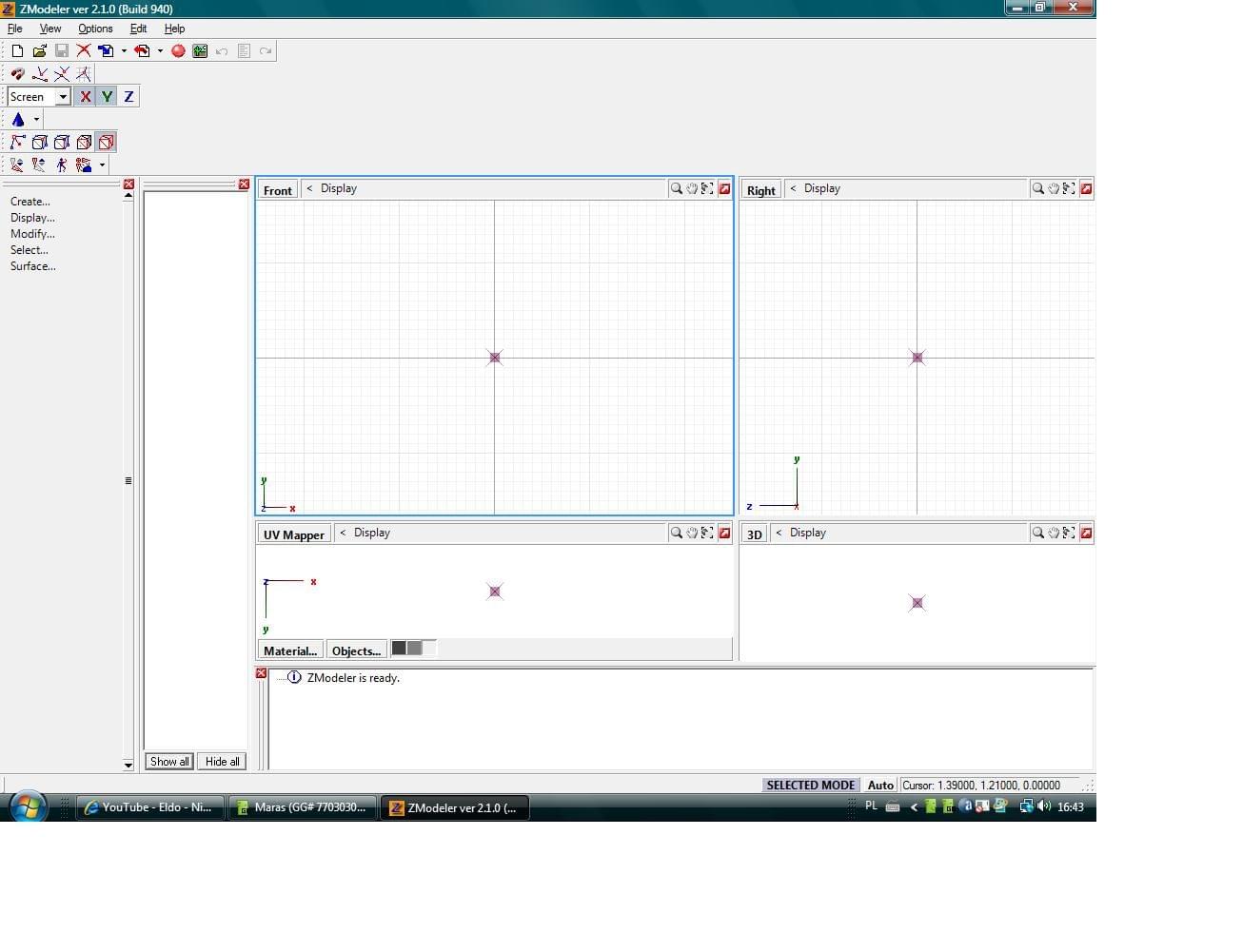Expand the Create... command group
The width and height of the screenshot is (1243, 932).
coord(30,202)
